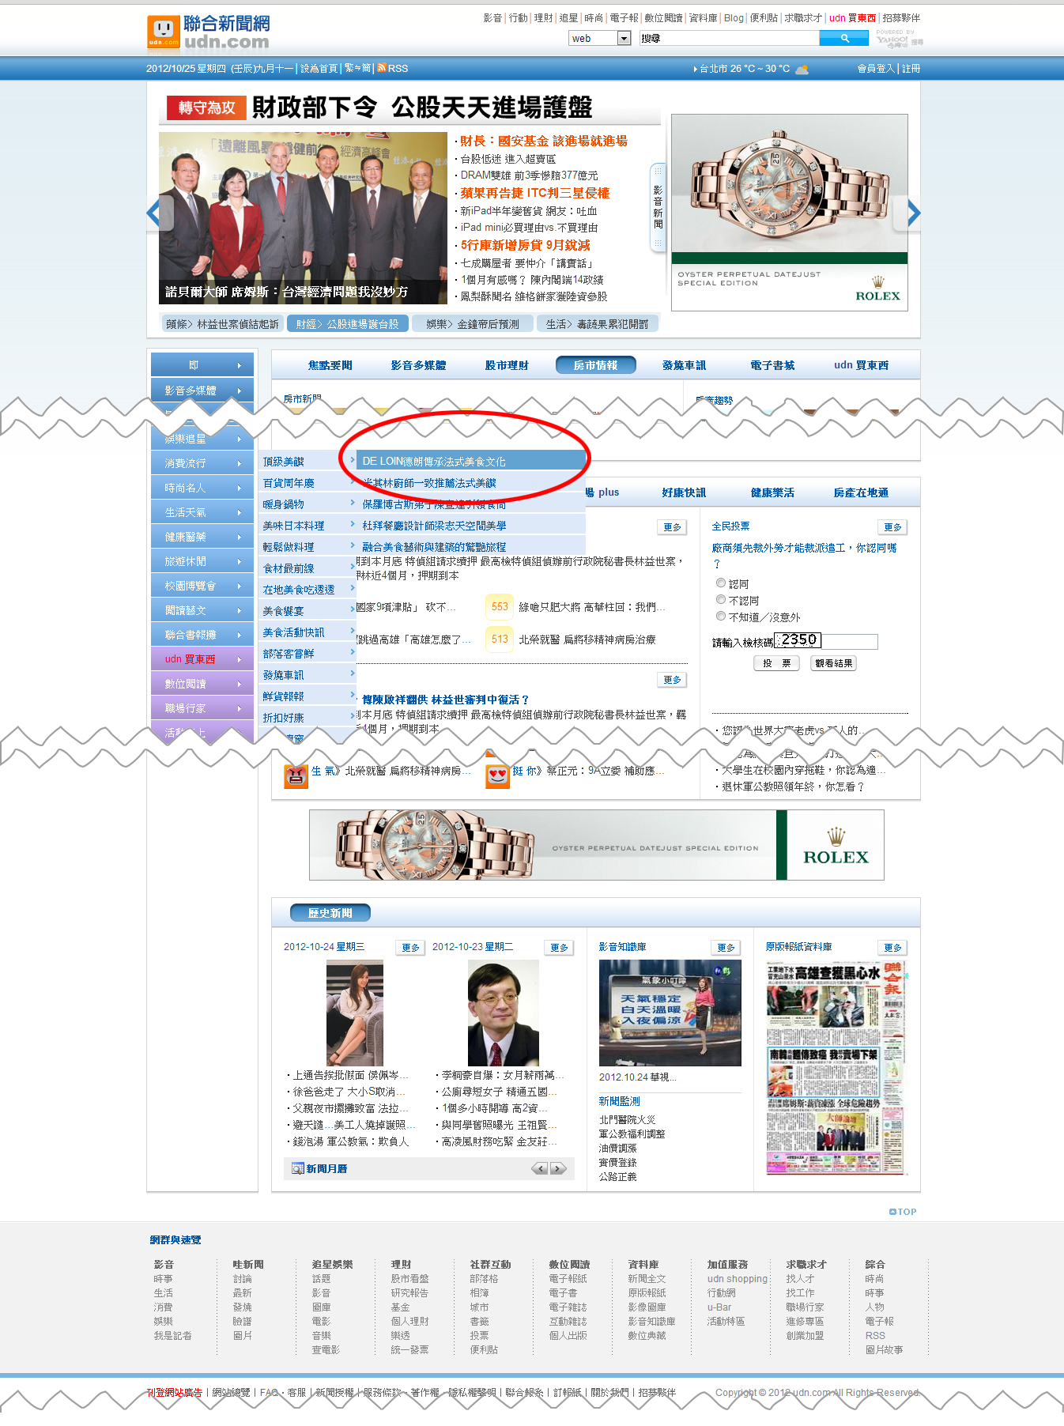
Task: Open the wide Rolex banner ad
Action: coord(596,844)
